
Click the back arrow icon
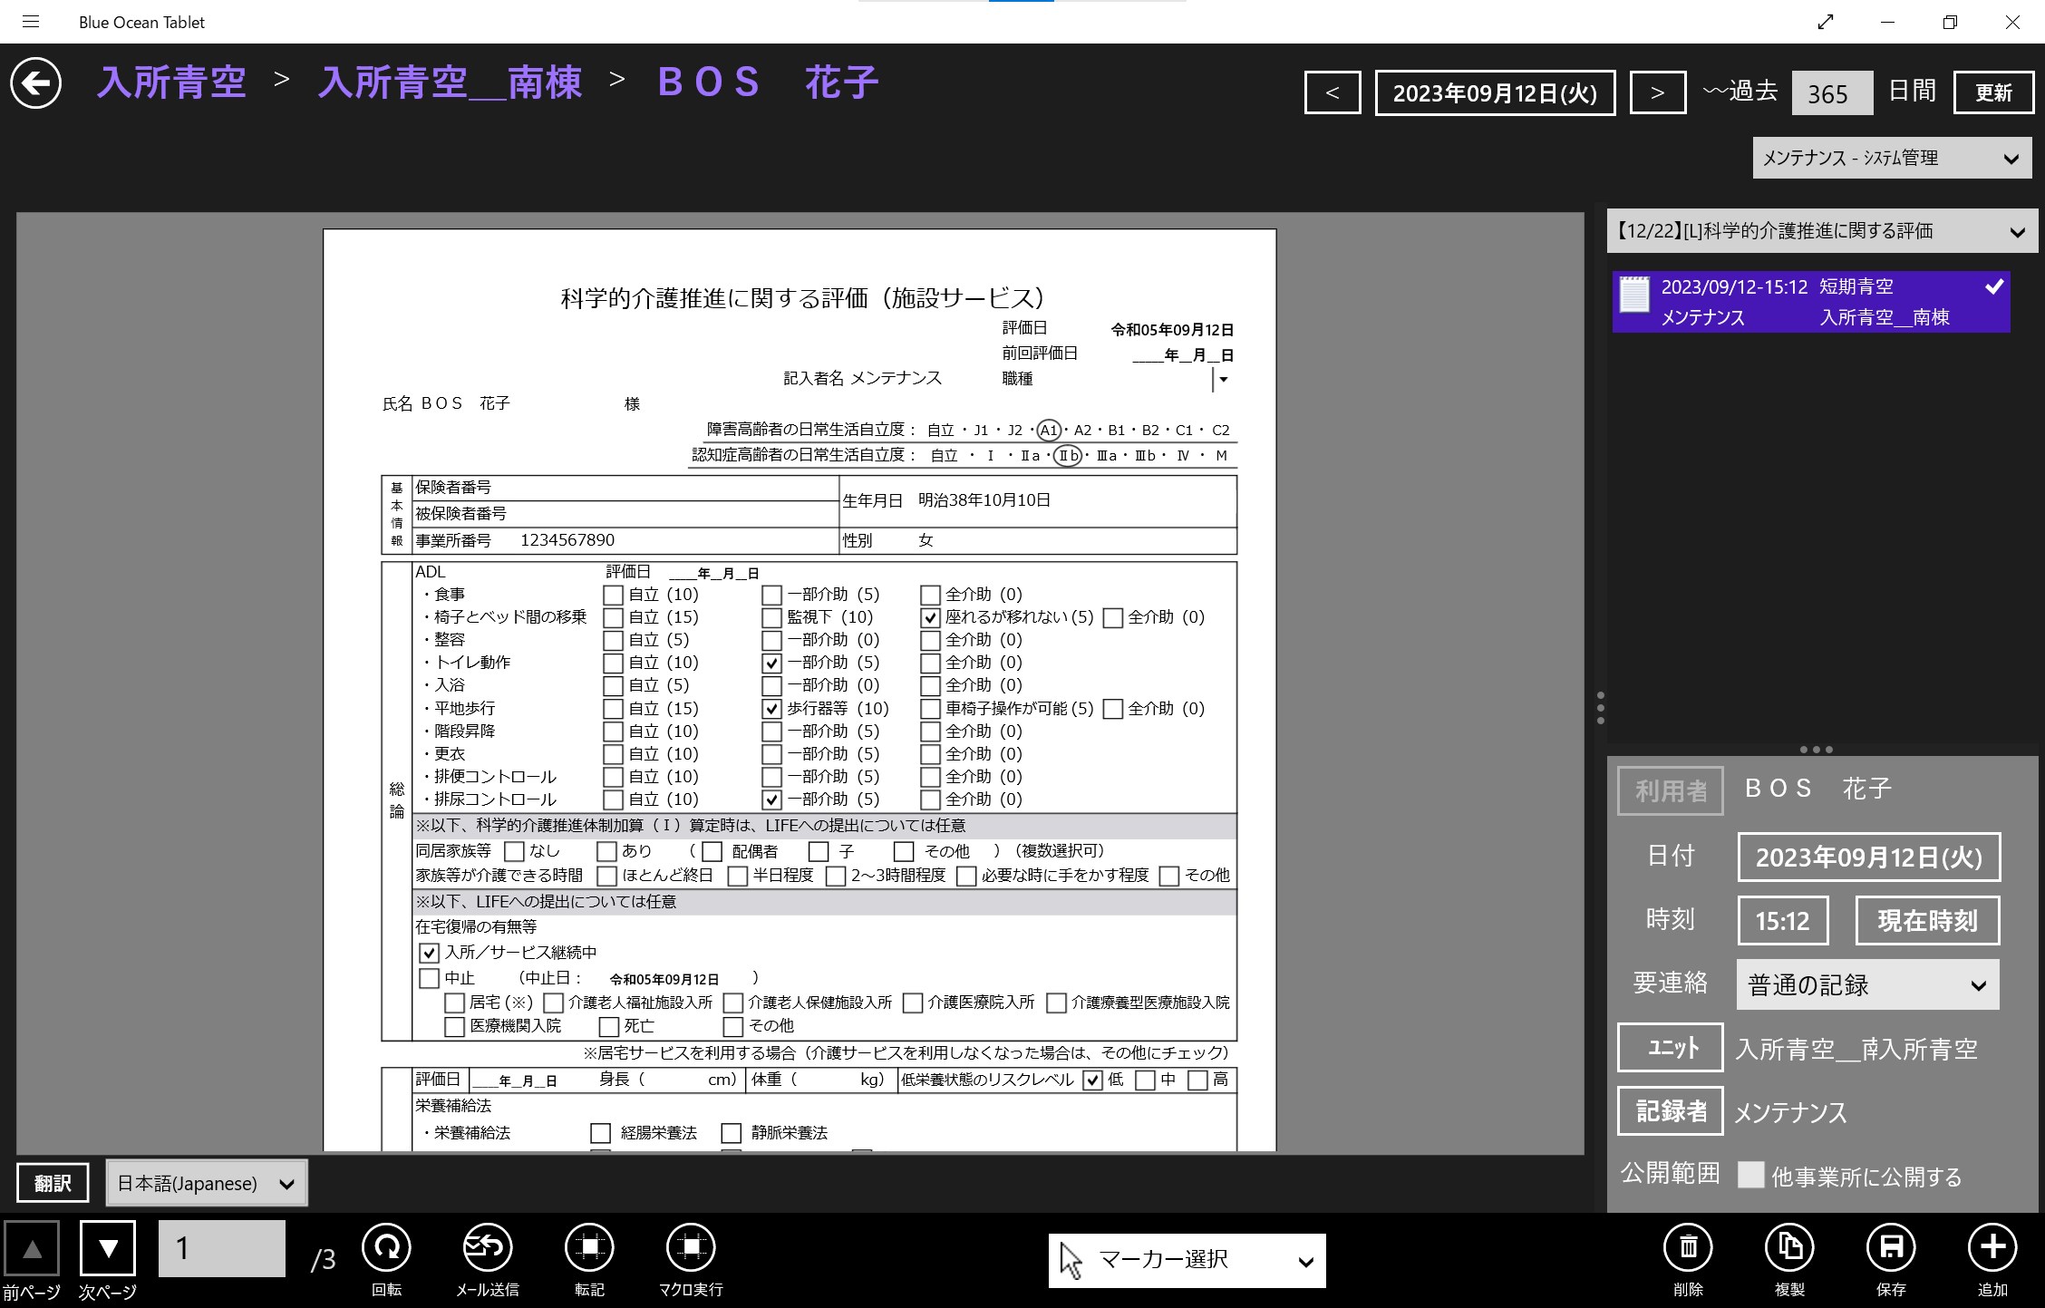[x=36, y=83]
